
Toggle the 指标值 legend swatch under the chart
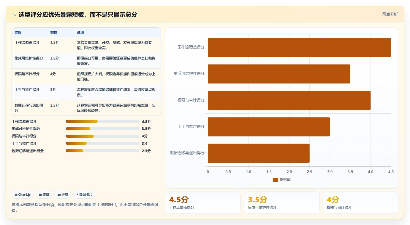pos(275,180)
